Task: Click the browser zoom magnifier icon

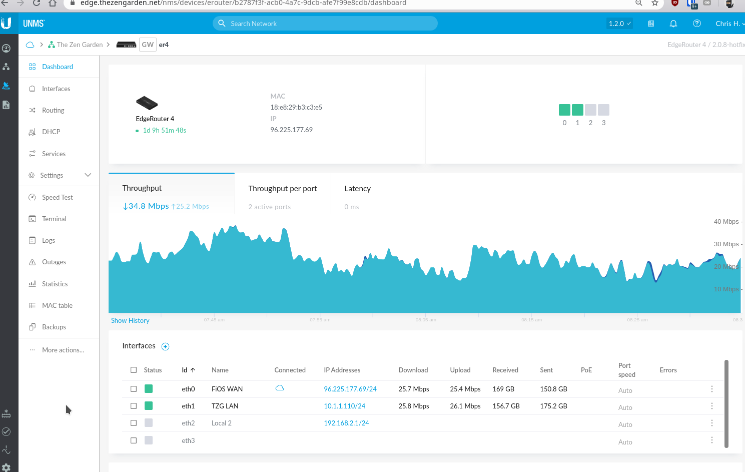Action: tap(639, 3)
